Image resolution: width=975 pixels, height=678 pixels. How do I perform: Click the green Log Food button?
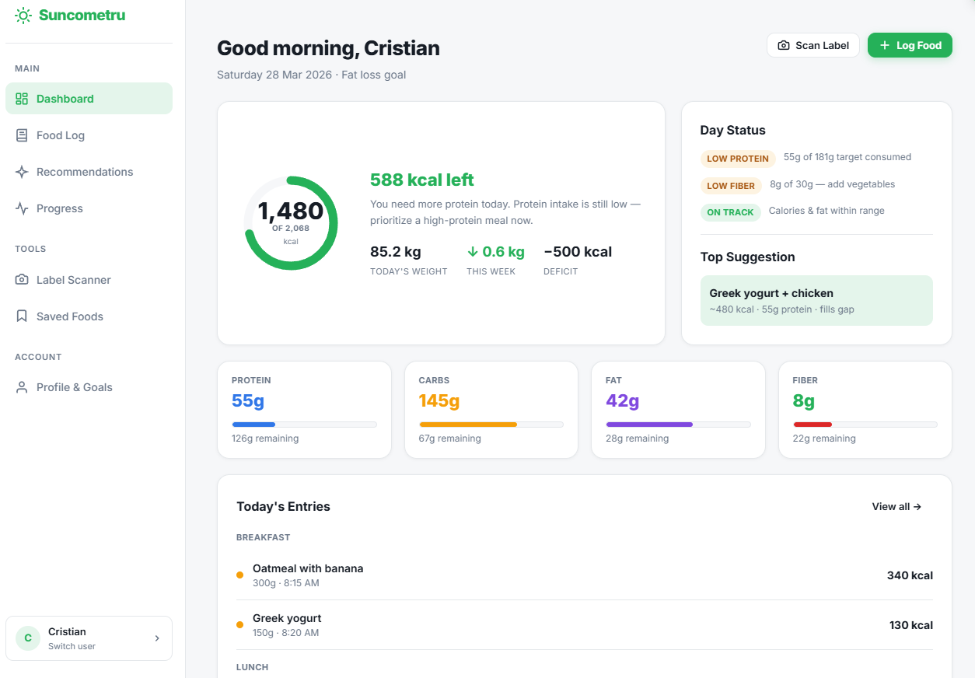(910, 45)
